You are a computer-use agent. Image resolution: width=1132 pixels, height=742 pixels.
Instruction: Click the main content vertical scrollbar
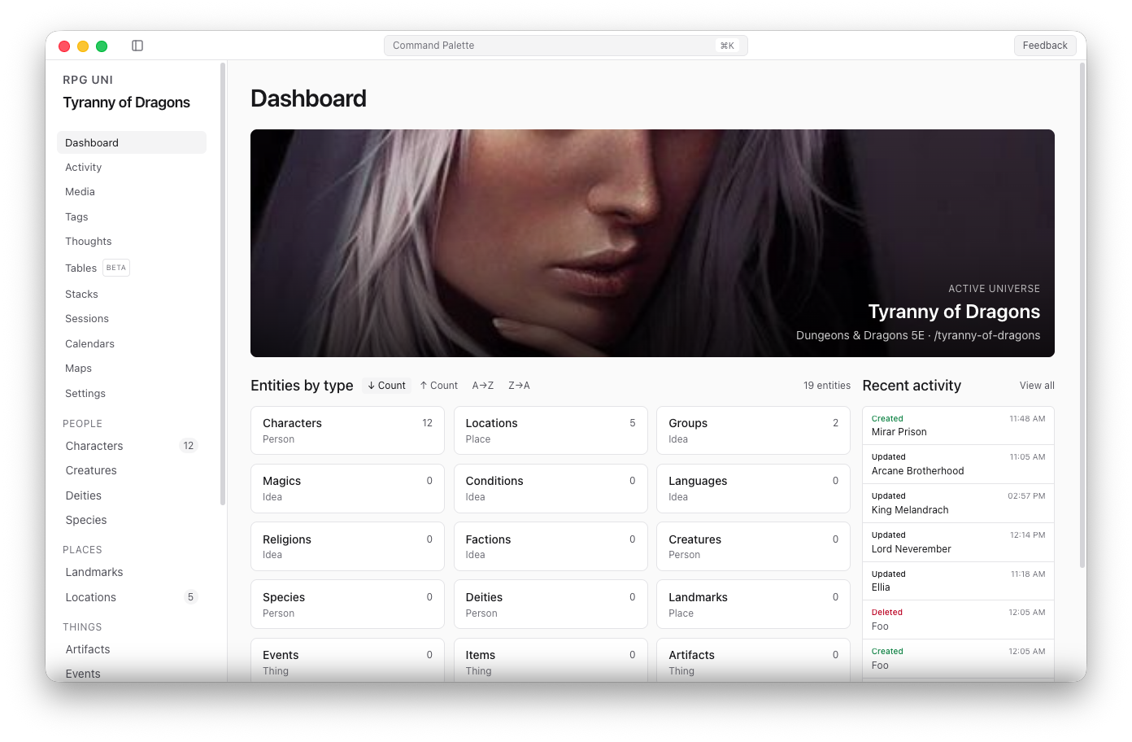point(1082,316)
